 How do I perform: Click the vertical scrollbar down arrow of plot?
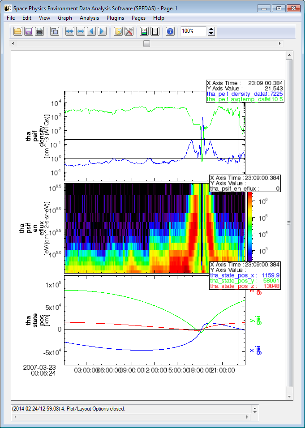tap(289, 397)
